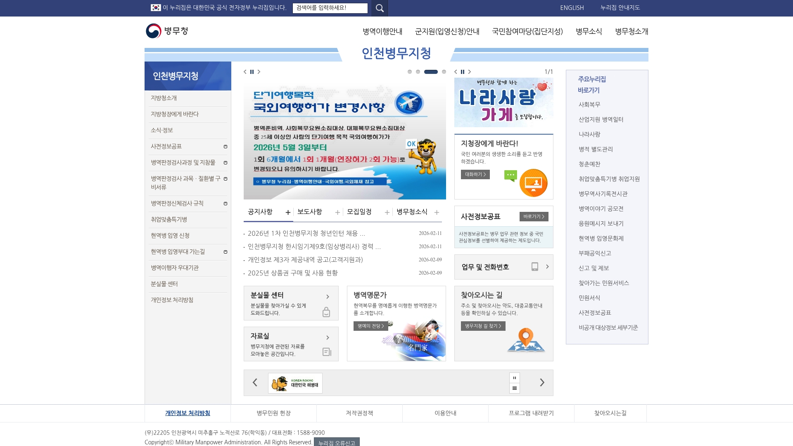This screenshot has width=793, height=446.
Task: Pause the 나라사랑 banner rotation
Action: click(463, 72)
